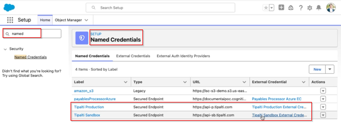Open the user profile avatar
This screenshot has height=134, width=341.
331,8
